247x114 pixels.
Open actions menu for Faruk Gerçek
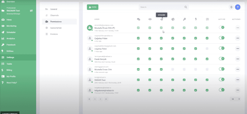[238, 59]
